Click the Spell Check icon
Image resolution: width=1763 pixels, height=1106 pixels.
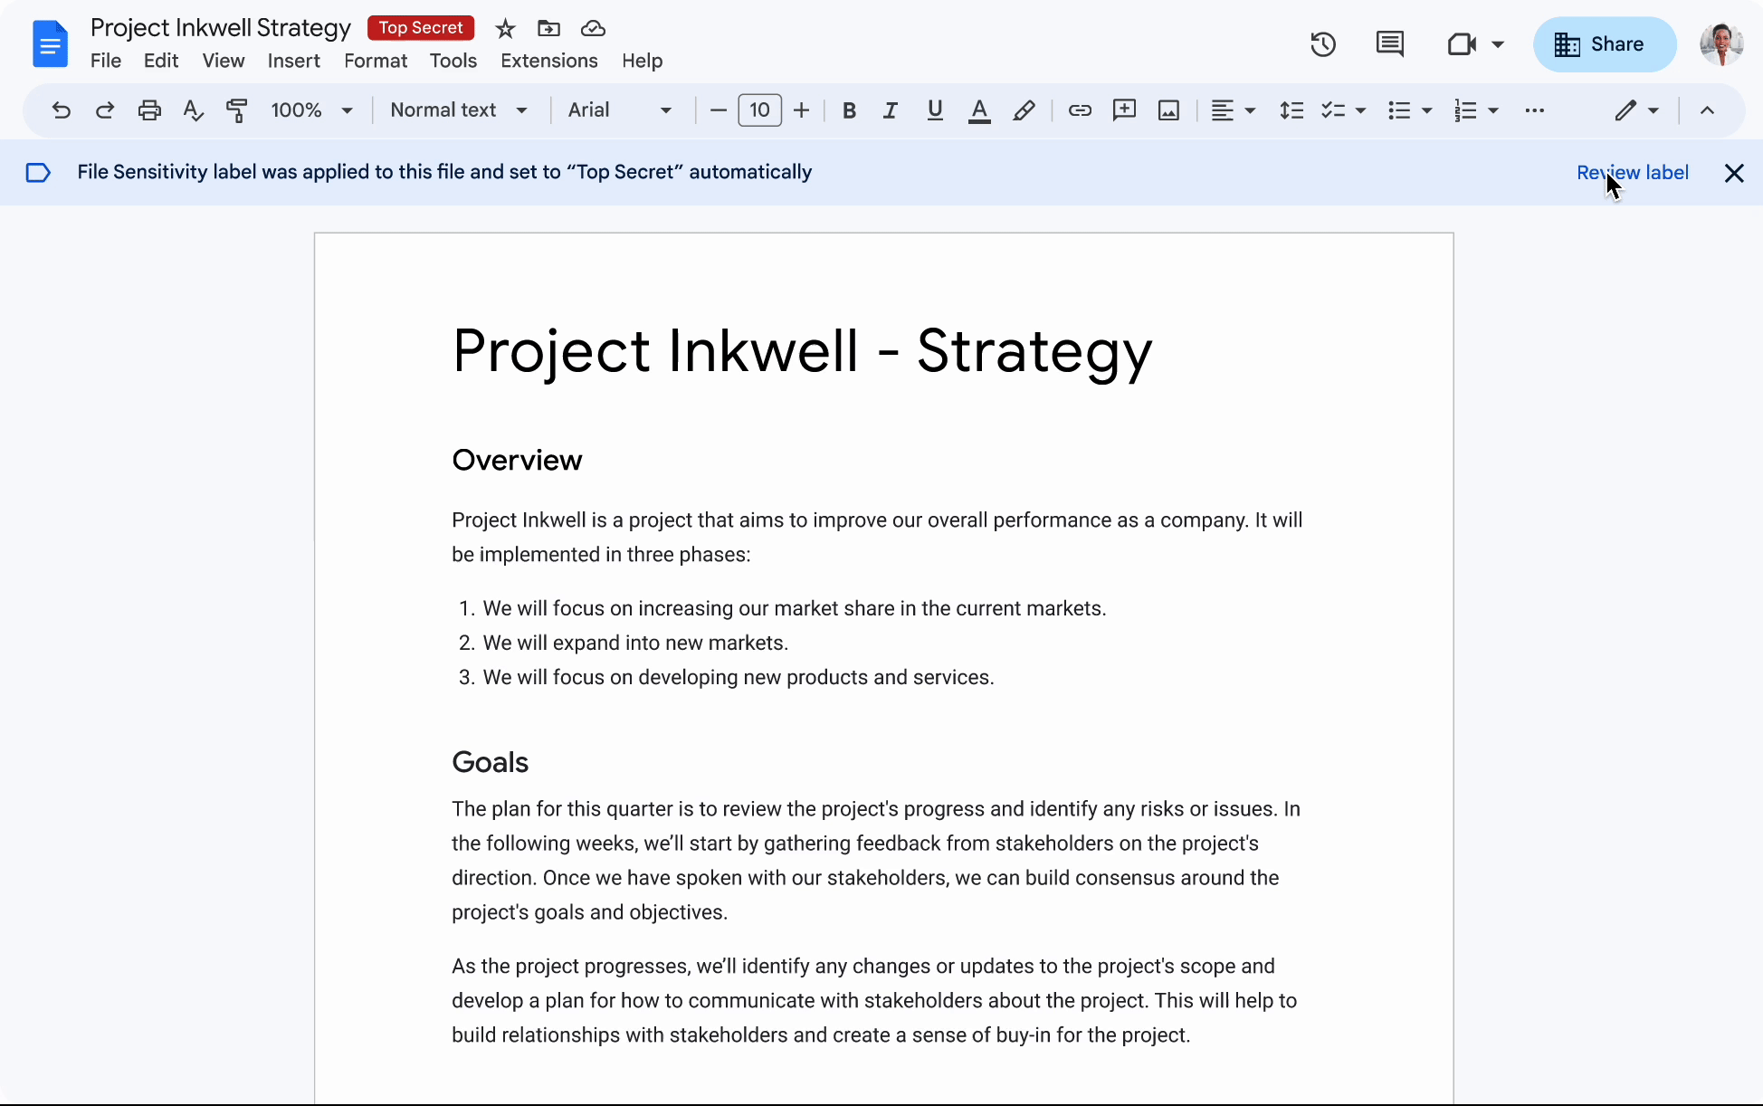193,110
